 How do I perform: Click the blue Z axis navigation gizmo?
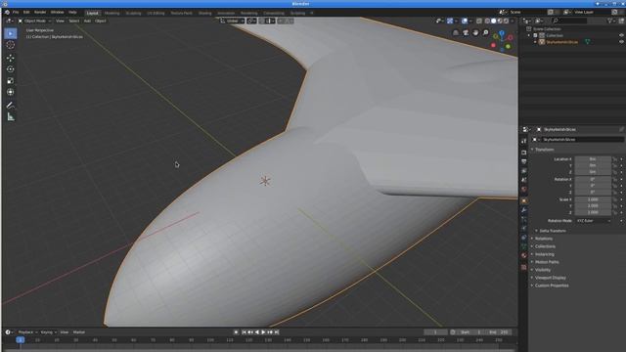tap(502, 33)
